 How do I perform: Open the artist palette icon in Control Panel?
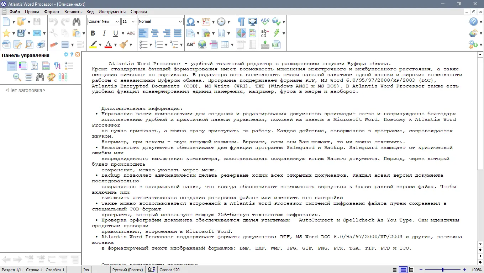pyautogui.click(x=51, y=77)
